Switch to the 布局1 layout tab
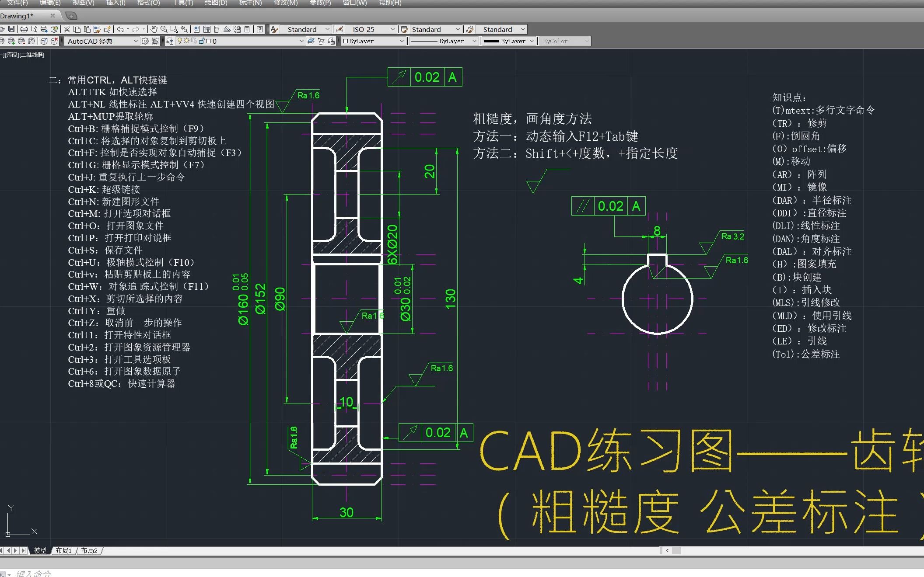 [64, 551]
